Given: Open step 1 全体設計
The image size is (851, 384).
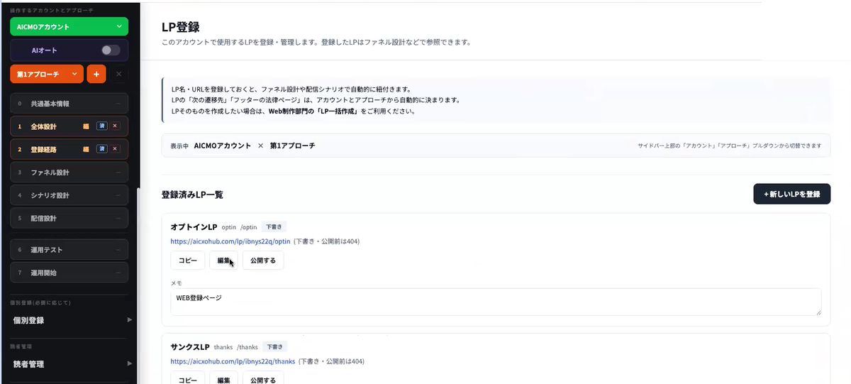Looking at the screenshot, I should (69, 126).
